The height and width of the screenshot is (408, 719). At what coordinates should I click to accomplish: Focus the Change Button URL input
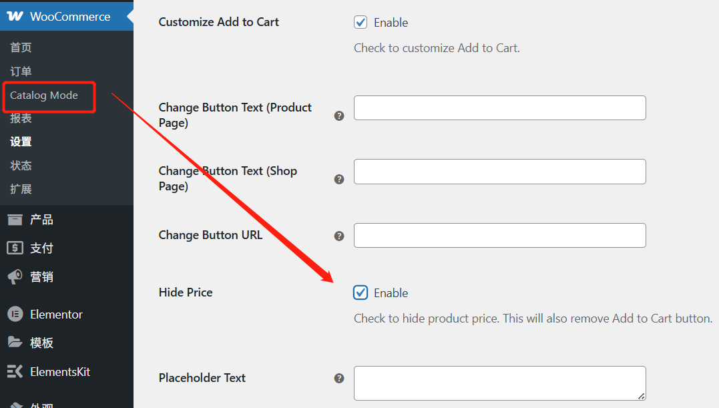pyautogui.click(x=499, y=235)
